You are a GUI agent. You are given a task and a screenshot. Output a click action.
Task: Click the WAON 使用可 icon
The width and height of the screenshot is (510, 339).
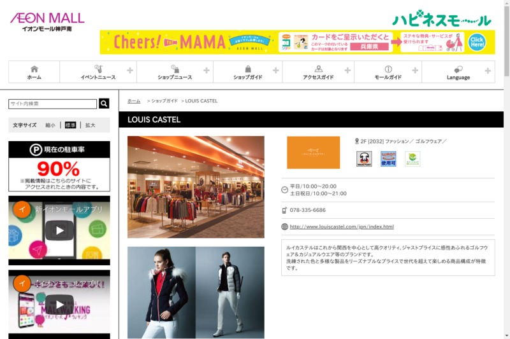(388, 159)
